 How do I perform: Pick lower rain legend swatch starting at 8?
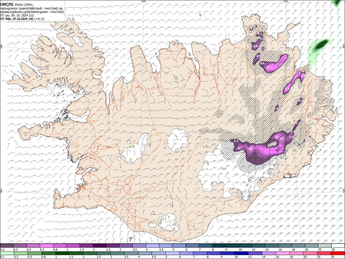click(214, 253)
